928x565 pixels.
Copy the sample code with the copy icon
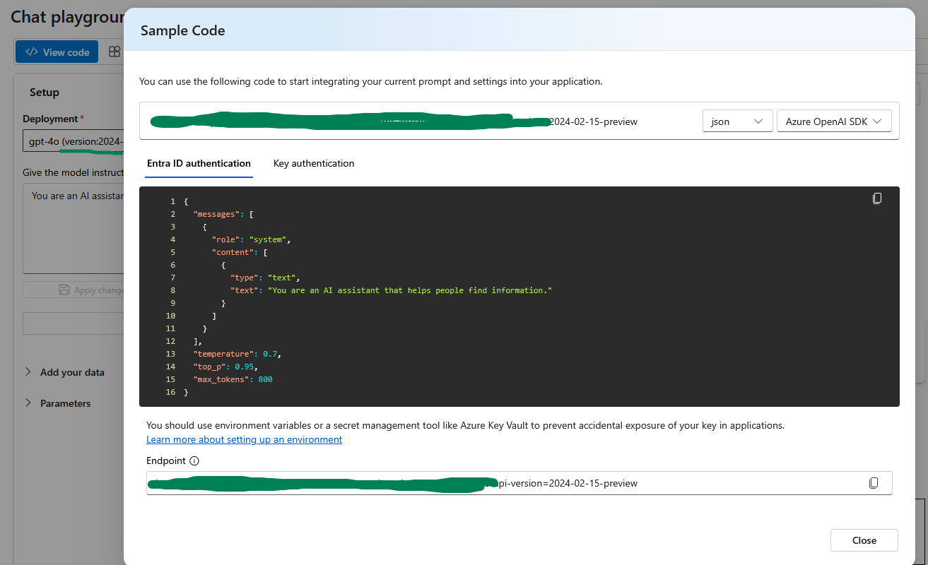[x=877, y=198]
